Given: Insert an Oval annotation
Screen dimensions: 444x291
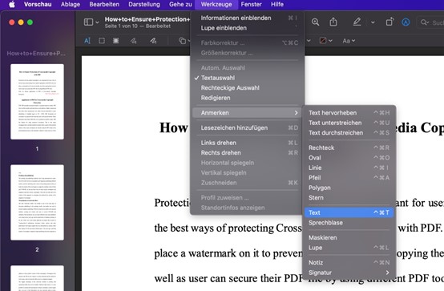Looking at the screenshot, I should pyautogui.click(x=349, y=158).
